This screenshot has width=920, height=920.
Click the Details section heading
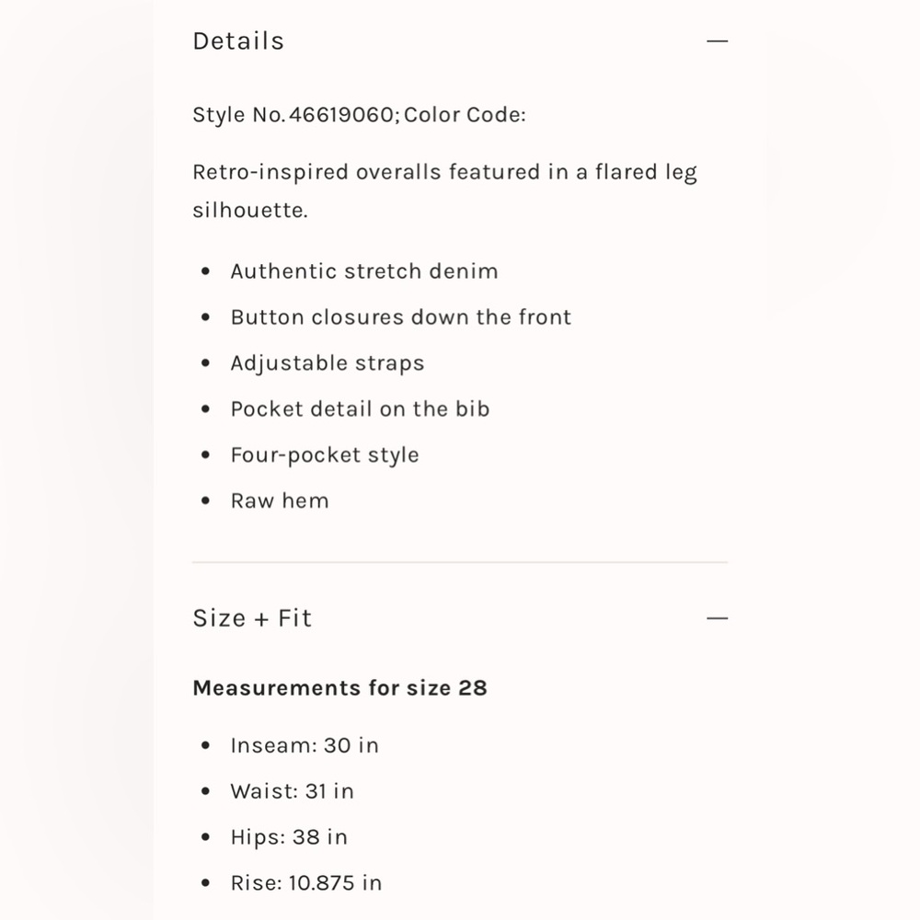coord(238,41)
